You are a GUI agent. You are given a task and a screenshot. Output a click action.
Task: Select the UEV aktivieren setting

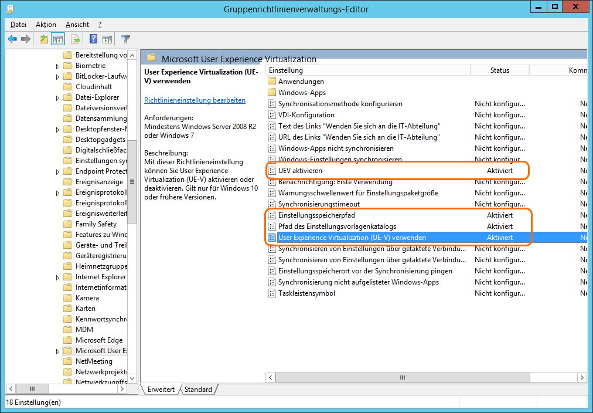[300, 171]
